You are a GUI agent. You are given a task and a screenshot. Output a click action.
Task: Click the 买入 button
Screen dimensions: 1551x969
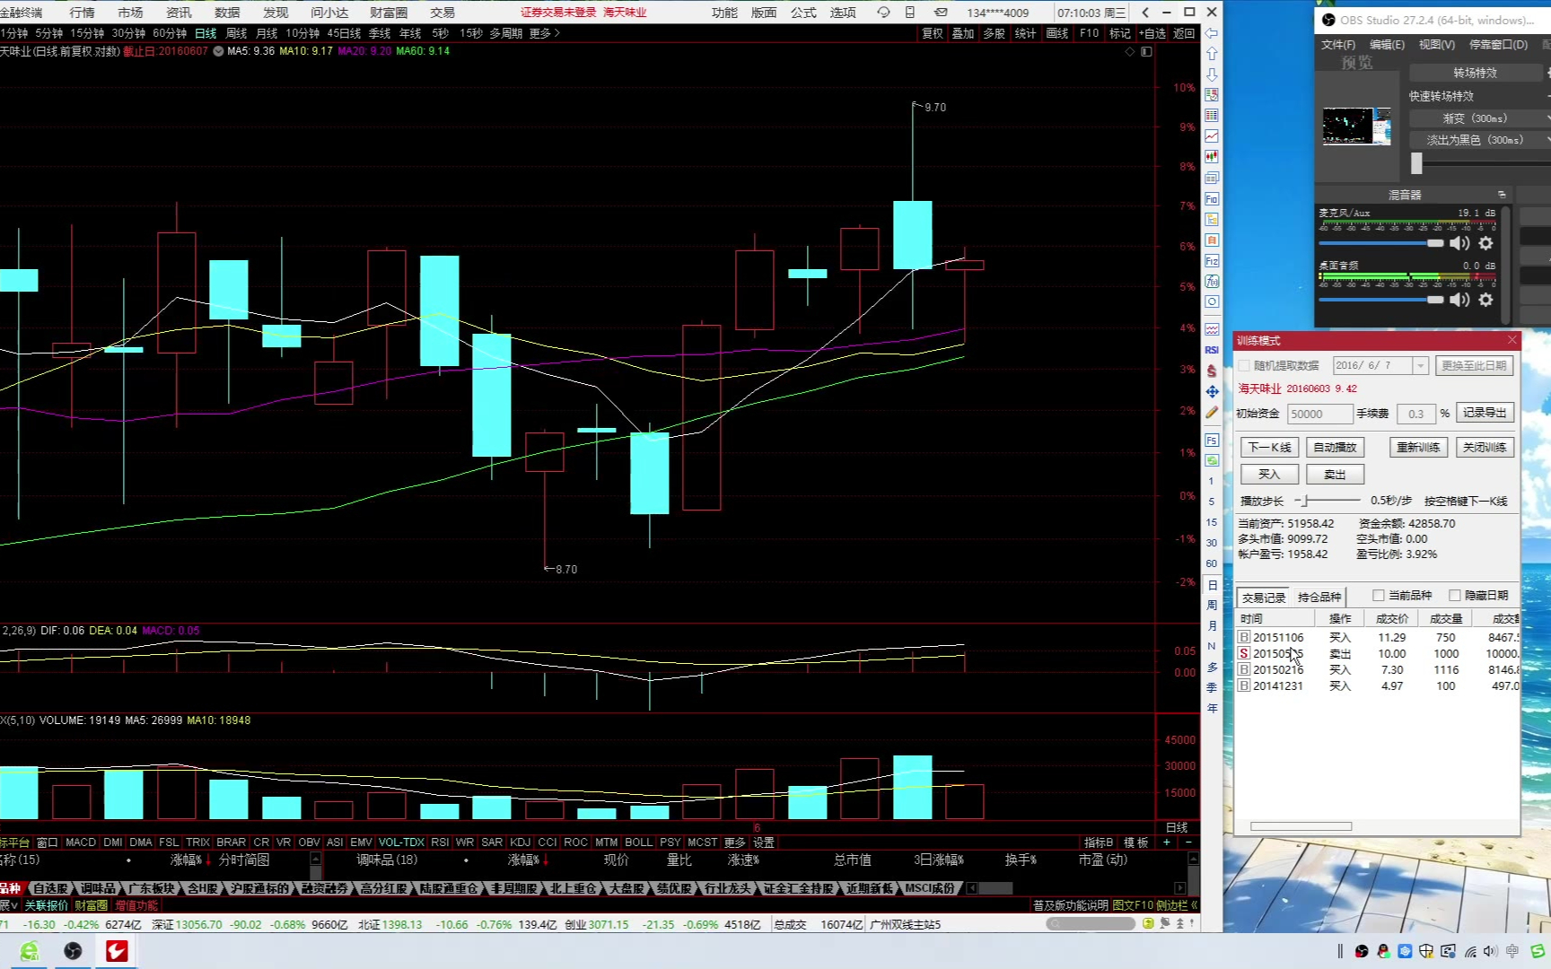click(x=1268, y=475)
